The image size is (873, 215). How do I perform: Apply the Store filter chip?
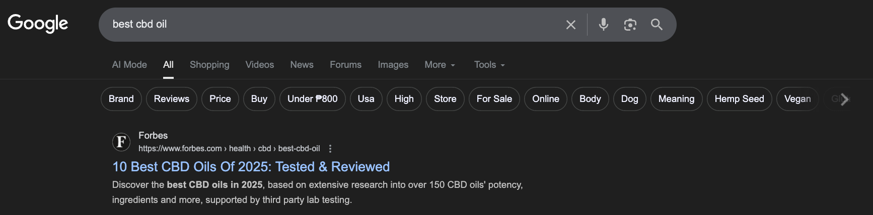click(445, 99)
